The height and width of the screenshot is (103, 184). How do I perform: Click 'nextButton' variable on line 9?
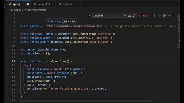38,42
